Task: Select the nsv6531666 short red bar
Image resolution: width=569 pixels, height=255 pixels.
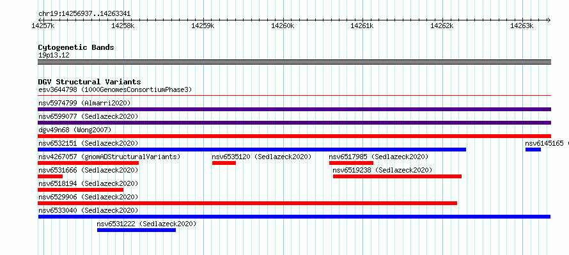Action: point(50,176)
